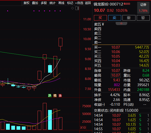Screen dimensions: 151x133
Task: Add stock to watchlist with +自选
Action: pos(79,3)
